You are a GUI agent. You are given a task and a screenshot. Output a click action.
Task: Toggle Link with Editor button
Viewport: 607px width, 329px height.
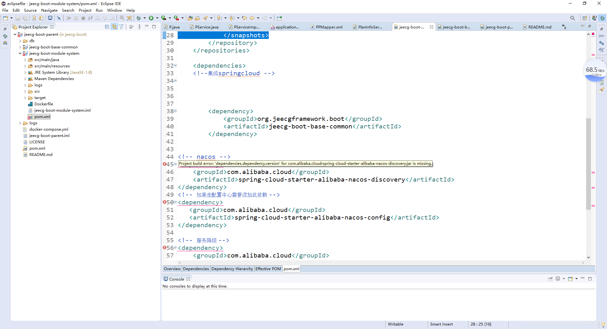tap(114, 27)
